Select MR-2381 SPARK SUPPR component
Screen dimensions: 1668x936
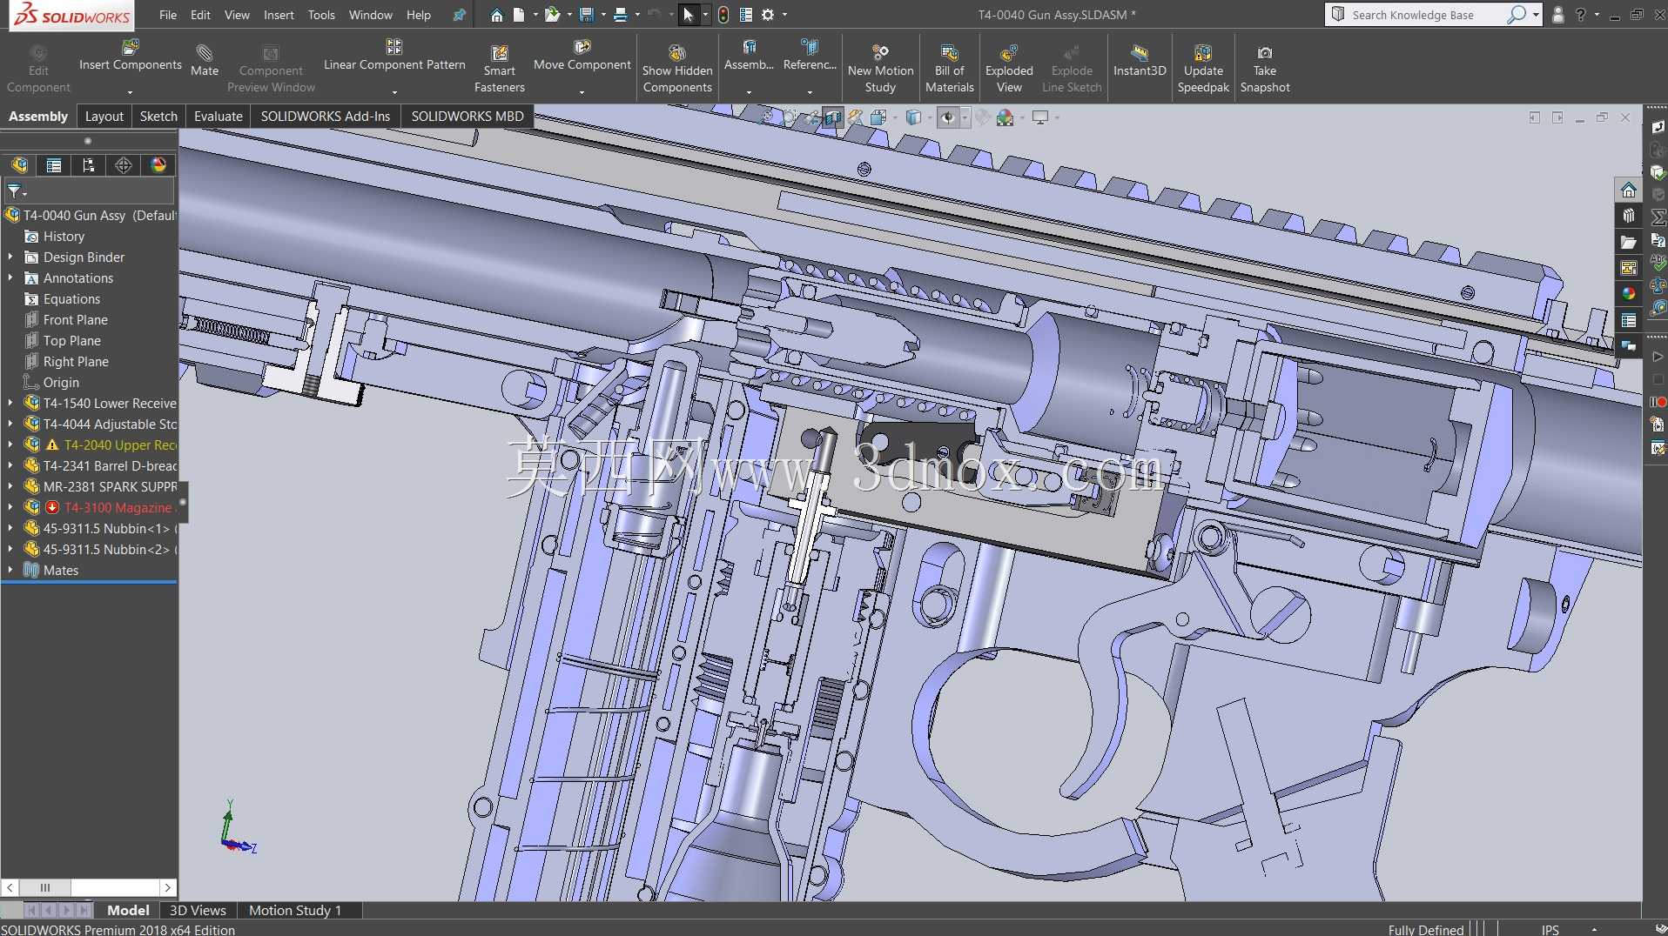click(110, 487)
